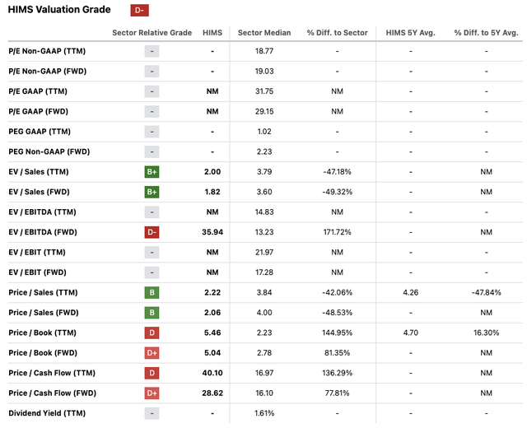Select the 144.95% difference to sector value
The width and height of the screenshot is (527, 428).
coord(337,333)
